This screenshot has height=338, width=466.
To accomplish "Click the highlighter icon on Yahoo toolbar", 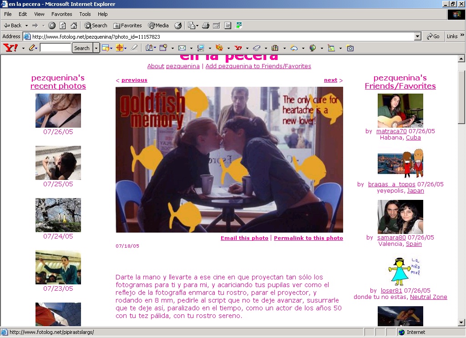I will coord(134,48).
